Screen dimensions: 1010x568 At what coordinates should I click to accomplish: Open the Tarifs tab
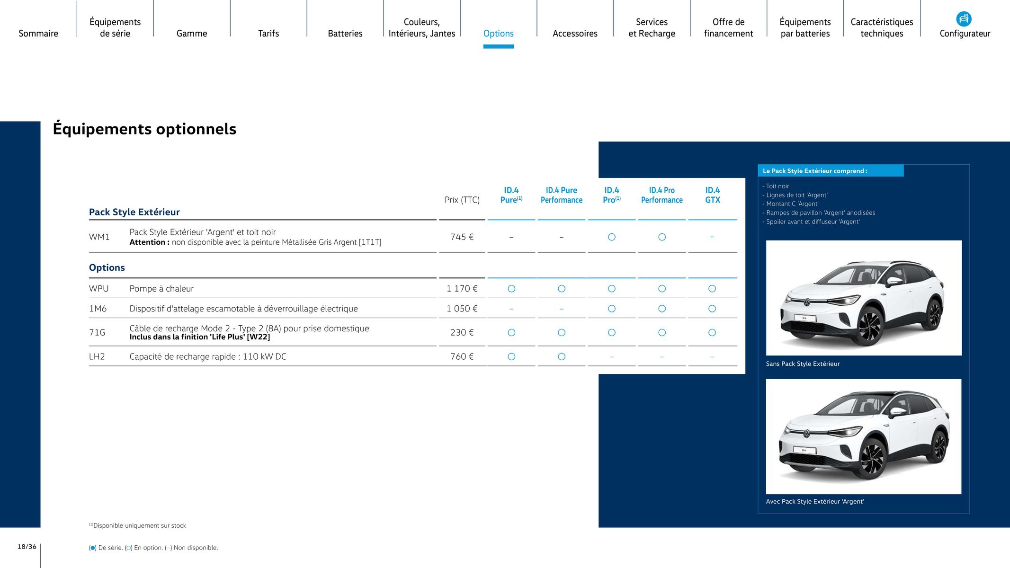tap(268, 34)
